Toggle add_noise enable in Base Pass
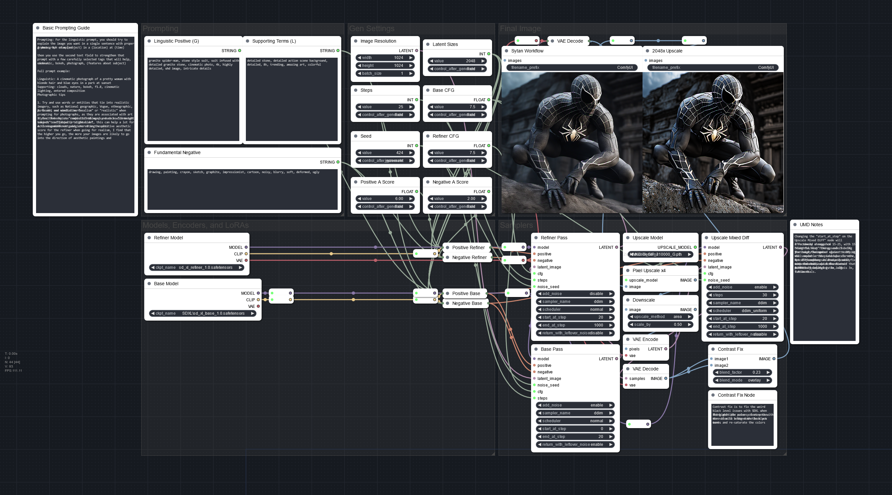Screen dimensions: 892x495 pyautogui.click(x=575, y=405)
